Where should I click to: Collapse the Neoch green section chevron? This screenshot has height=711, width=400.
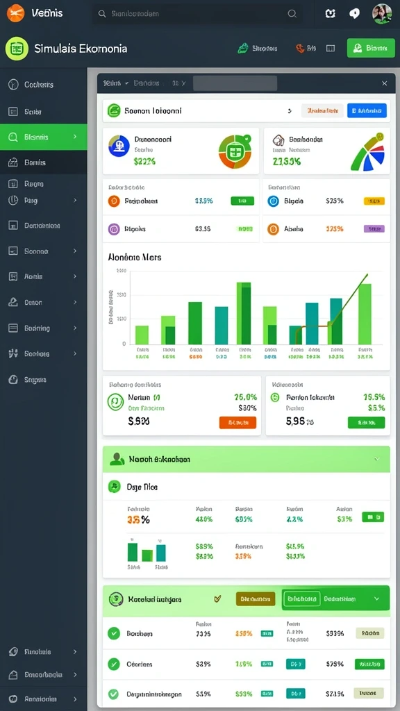[376, 459]
